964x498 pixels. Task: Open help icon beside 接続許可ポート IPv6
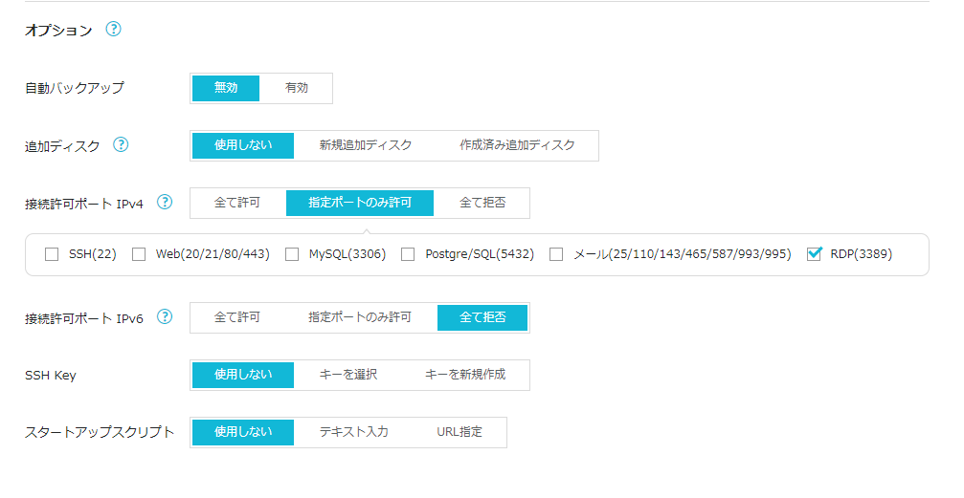click(164, 316)
